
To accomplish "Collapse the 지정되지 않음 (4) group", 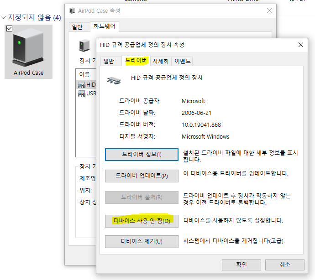I will [x=3, y=18].
